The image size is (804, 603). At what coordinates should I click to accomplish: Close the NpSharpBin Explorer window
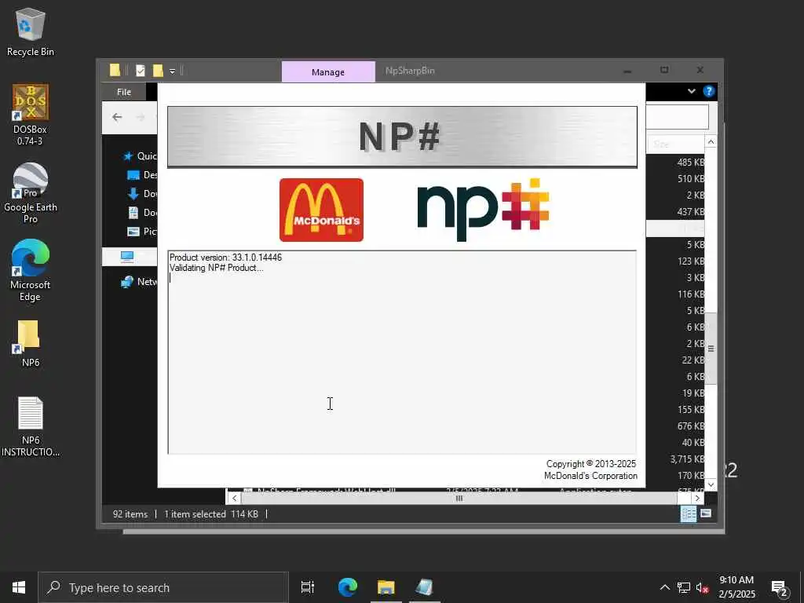(x=700, y=70)
